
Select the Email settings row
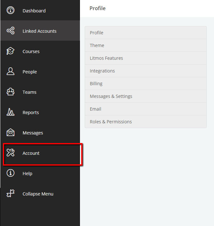pos(146,109)
